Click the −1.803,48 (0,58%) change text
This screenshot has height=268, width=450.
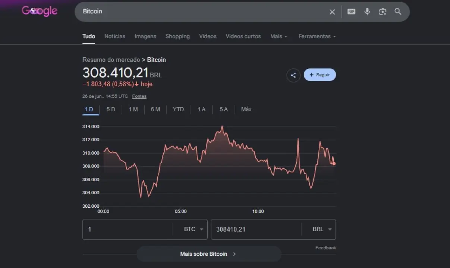[108, 84]
